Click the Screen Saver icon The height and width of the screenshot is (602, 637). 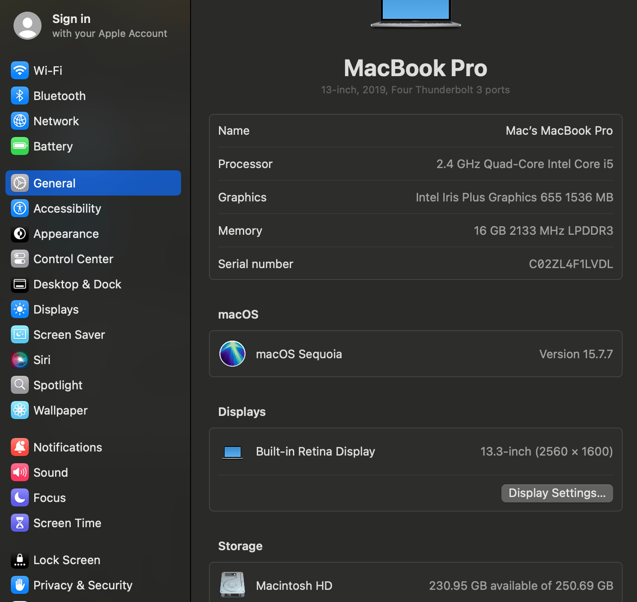20,334
